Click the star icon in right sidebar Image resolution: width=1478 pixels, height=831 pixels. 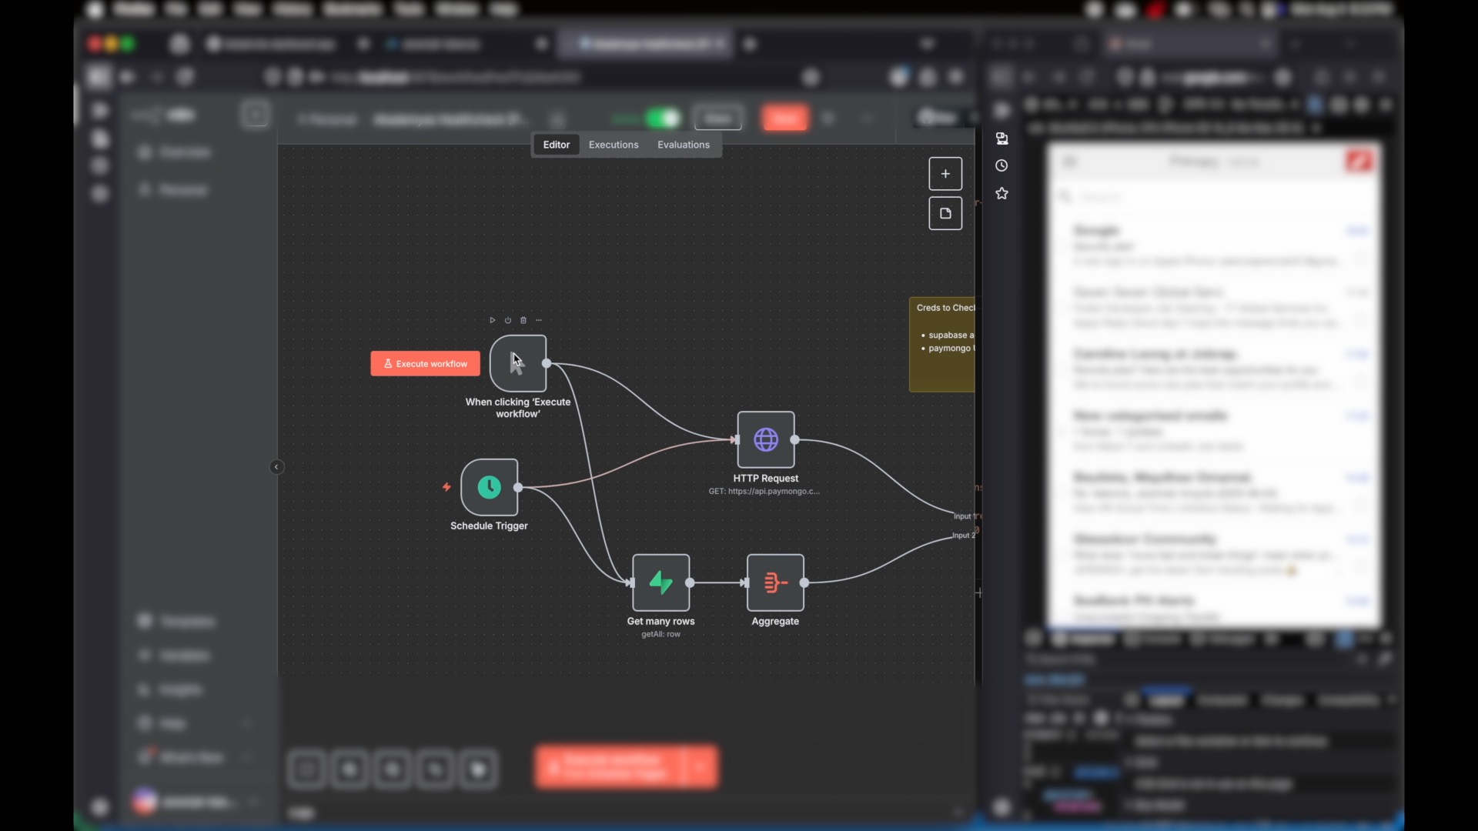click(1001, 193)
